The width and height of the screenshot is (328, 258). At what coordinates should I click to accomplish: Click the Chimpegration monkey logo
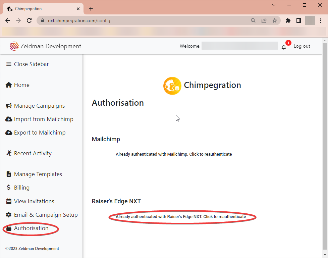tap(172, 86)
